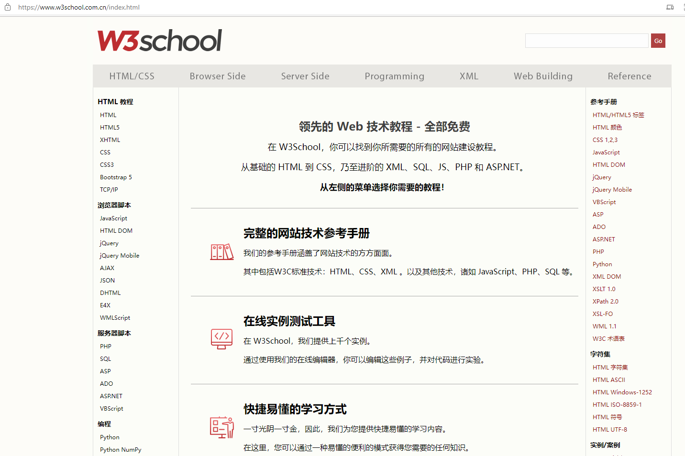The width and height of the screenshot is (685, 456).
Task: Open HTML DOM tutorial in left sidebar
Action: (116, 230)
